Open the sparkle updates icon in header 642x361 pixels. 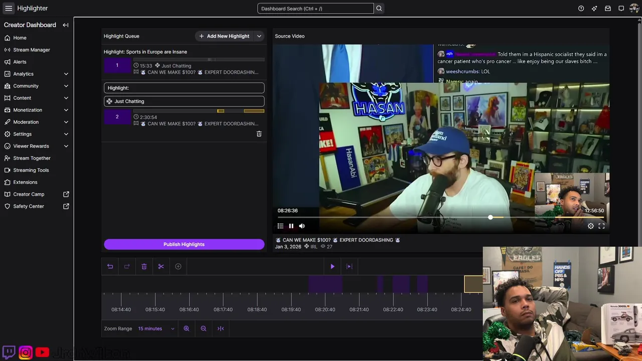594,8
